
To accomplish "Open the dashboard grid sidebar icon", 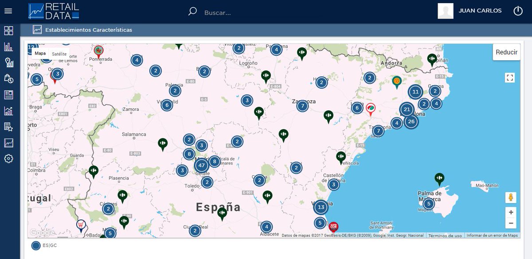I will (8, 31).
